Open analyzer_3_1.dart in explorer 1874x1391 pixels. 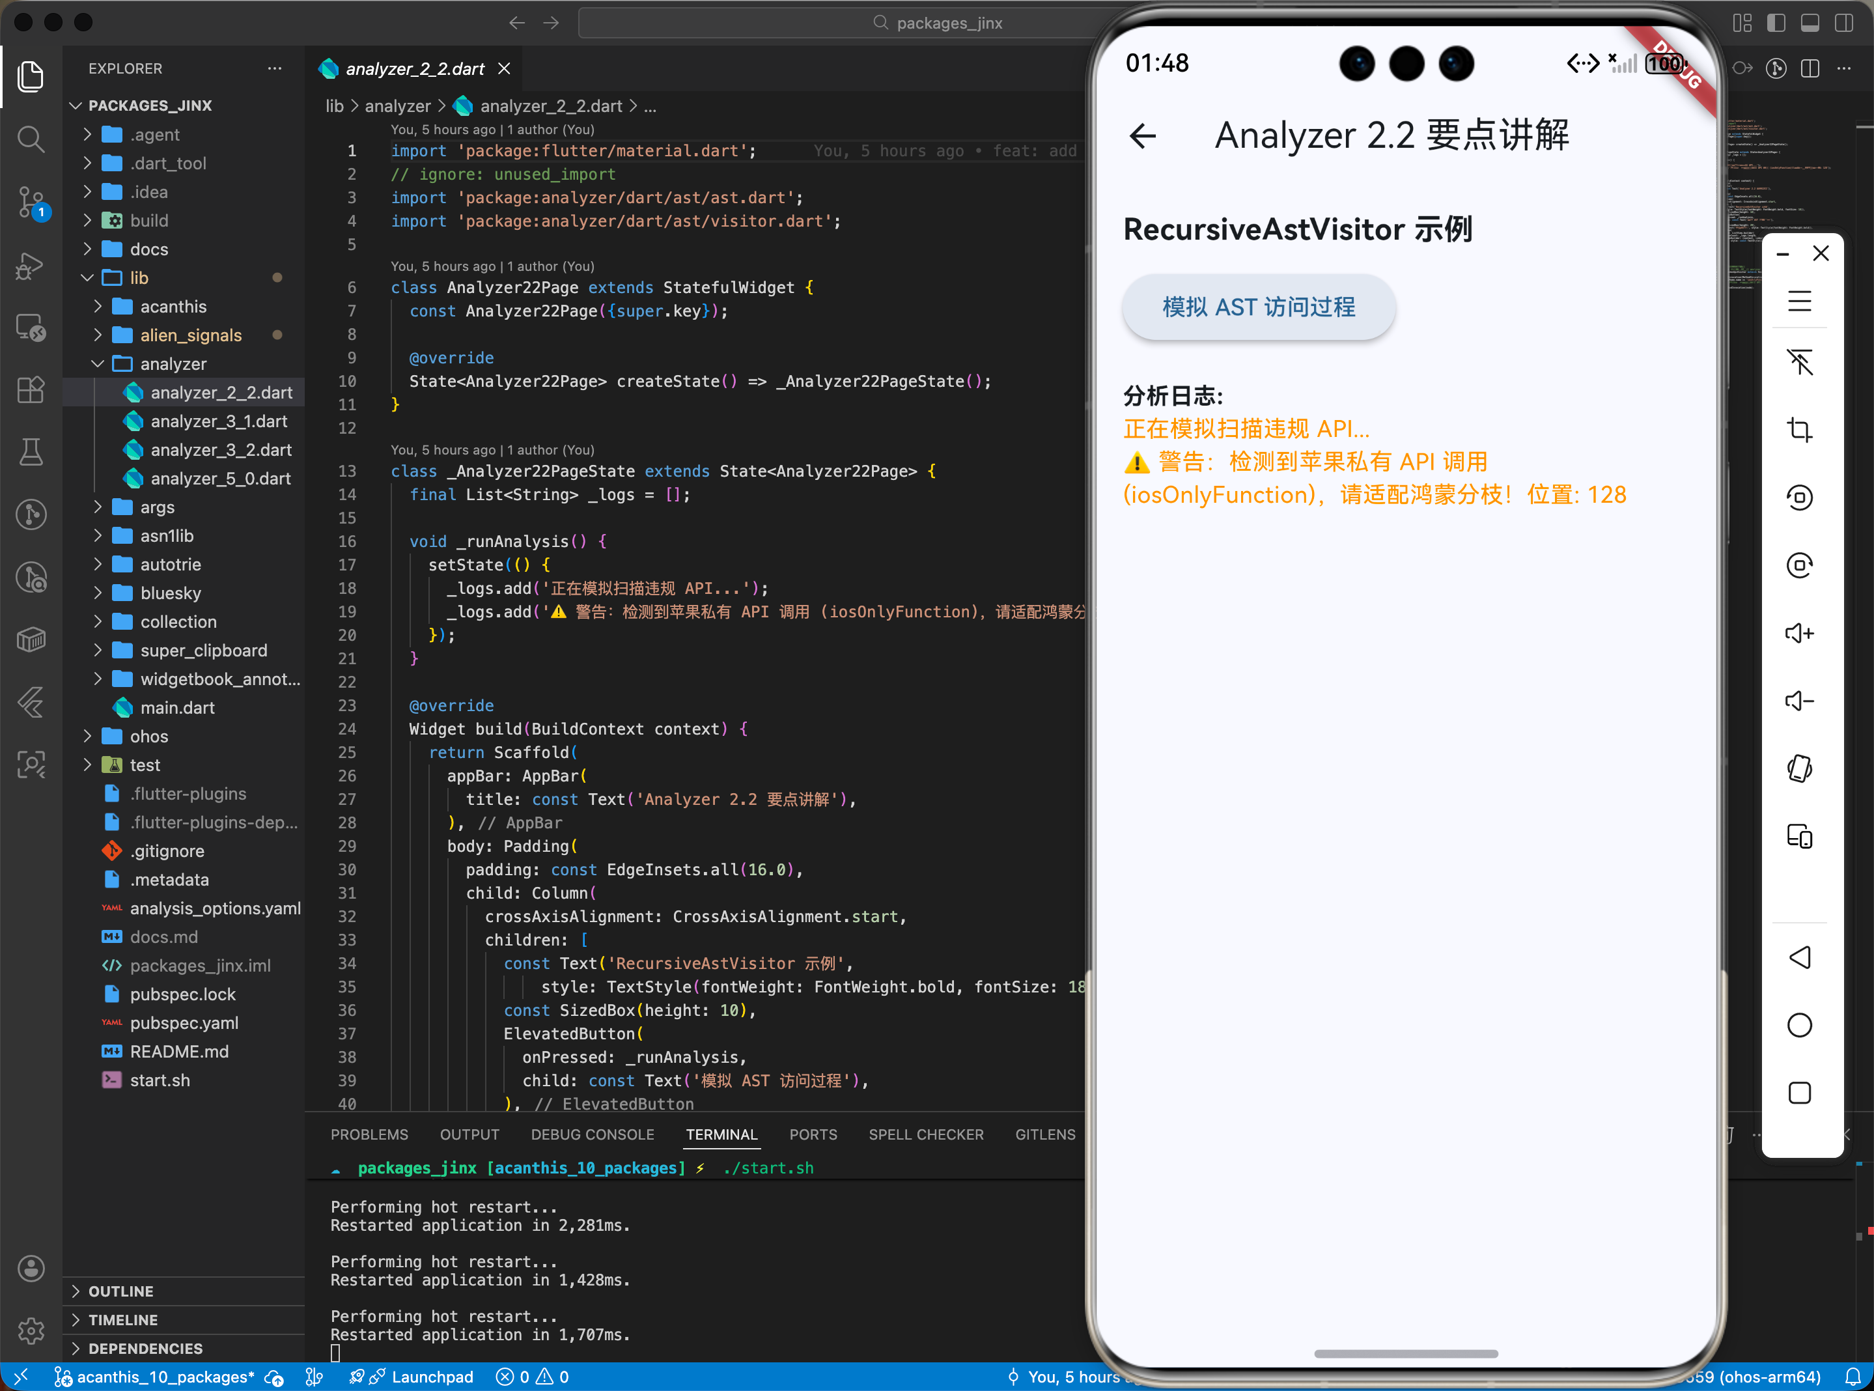(219, 421)
